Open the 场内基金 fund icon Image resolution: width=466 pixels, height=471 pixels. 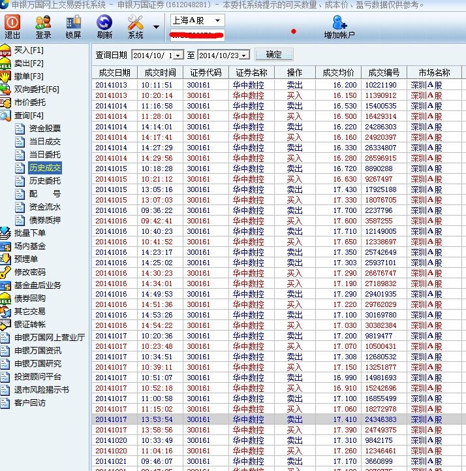pyautogui.click(x=5, y=246)
